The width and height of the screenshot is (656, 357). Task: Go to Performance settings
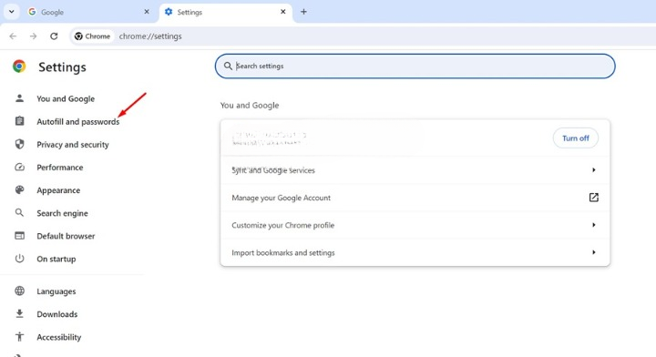point(60,168)
